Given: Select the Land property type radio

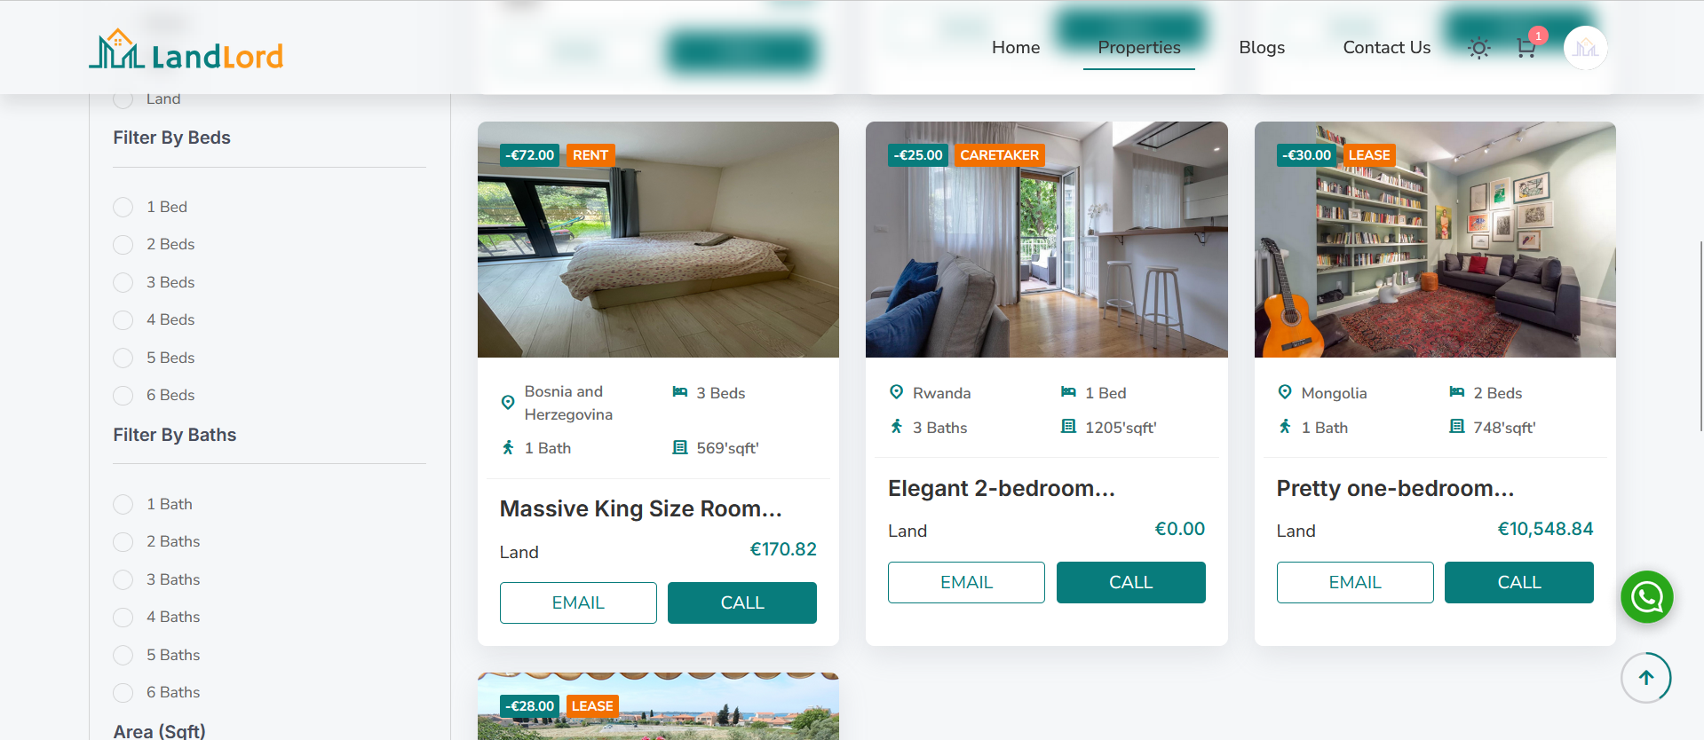Looking at the screenshot, I should tap(123, 98).
